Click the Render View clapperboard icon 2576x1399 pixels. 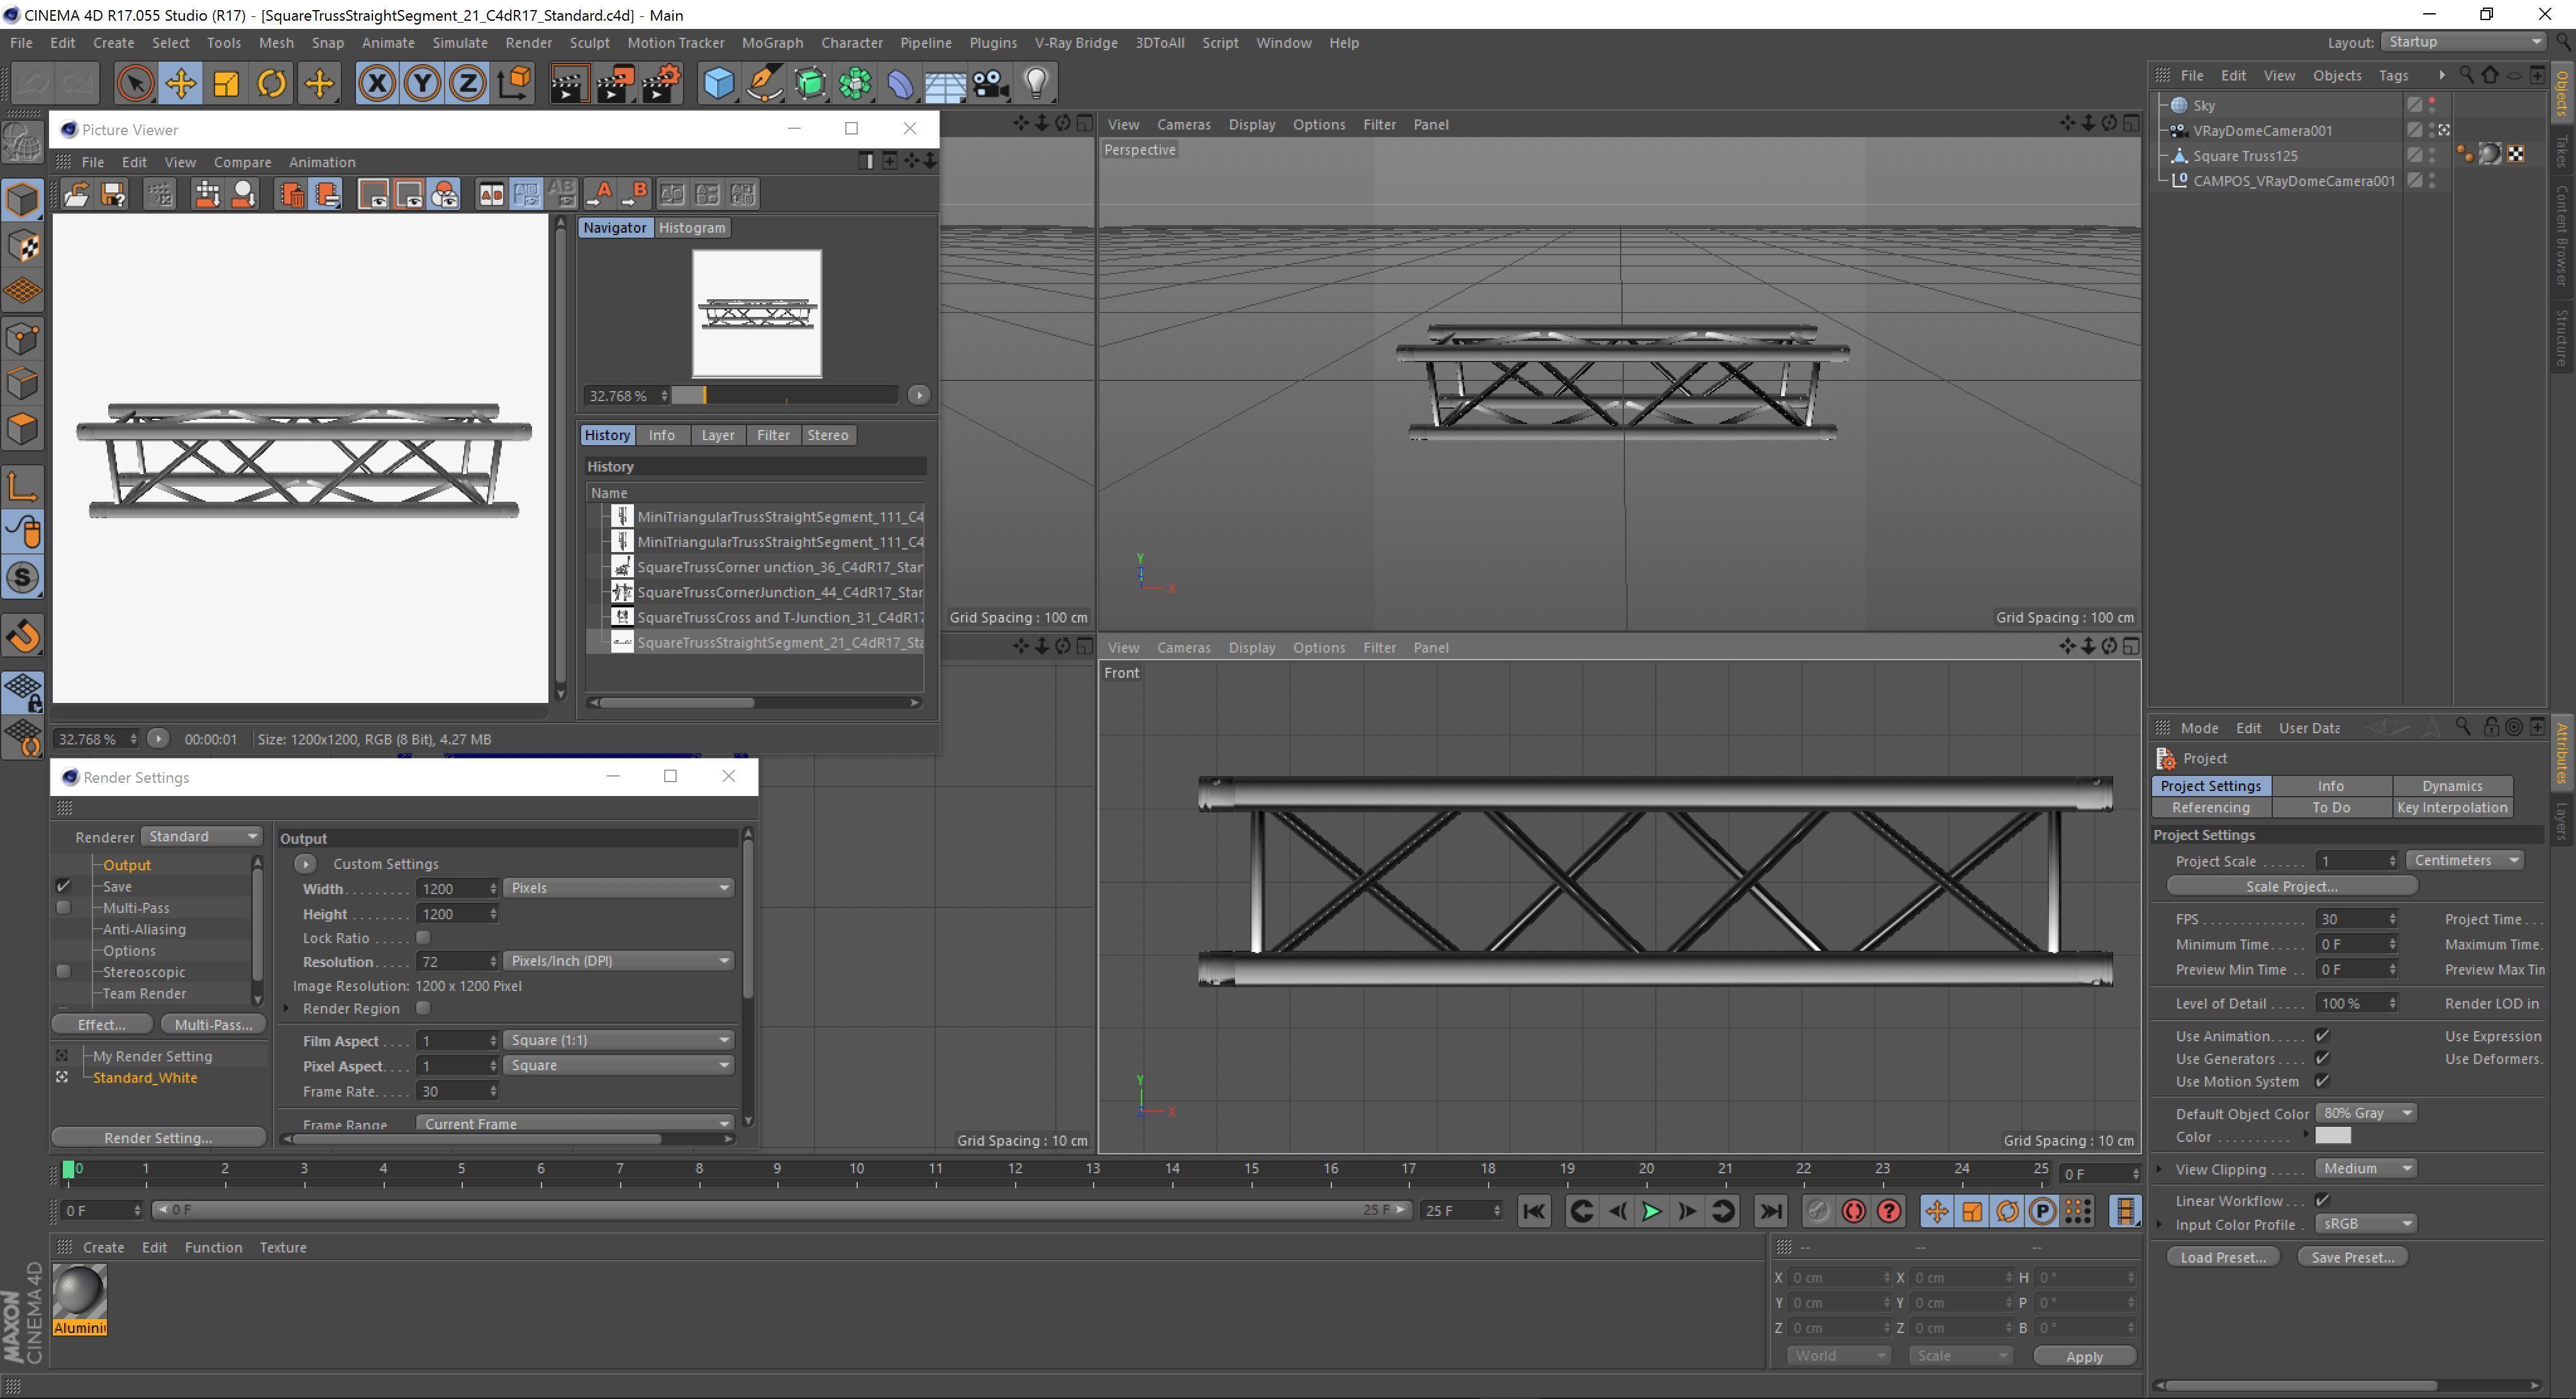[569, 84]
